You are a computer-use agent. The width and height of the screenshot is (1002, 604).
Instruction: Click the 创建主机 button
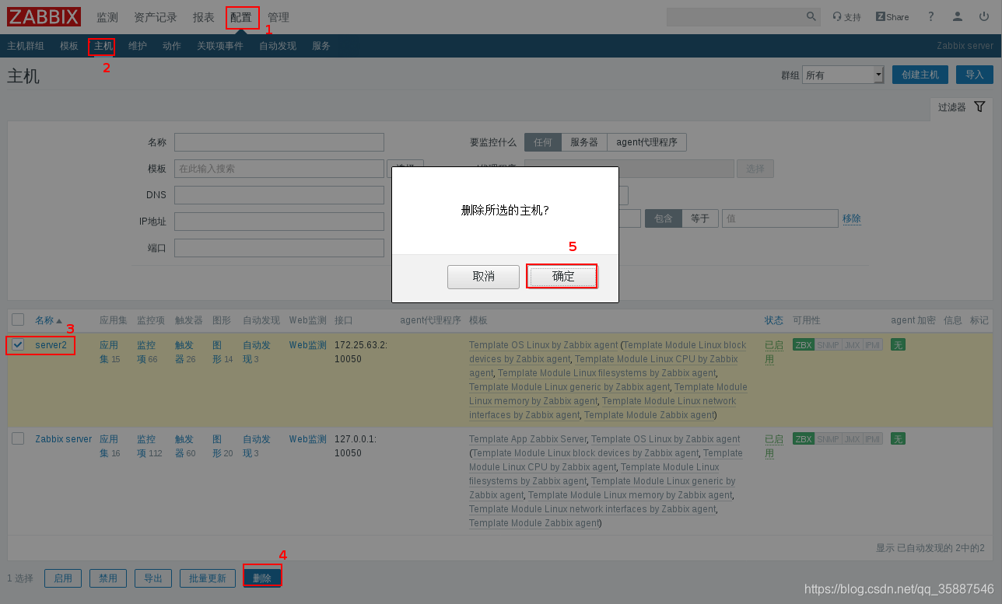920,75
